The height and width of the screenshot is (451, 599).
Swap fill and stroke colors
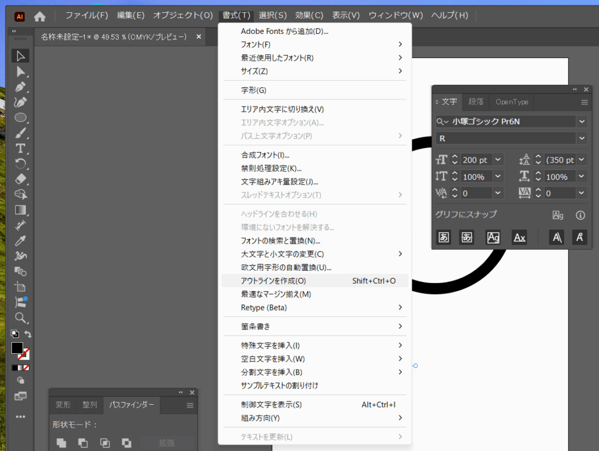click(x=27, y=334)
